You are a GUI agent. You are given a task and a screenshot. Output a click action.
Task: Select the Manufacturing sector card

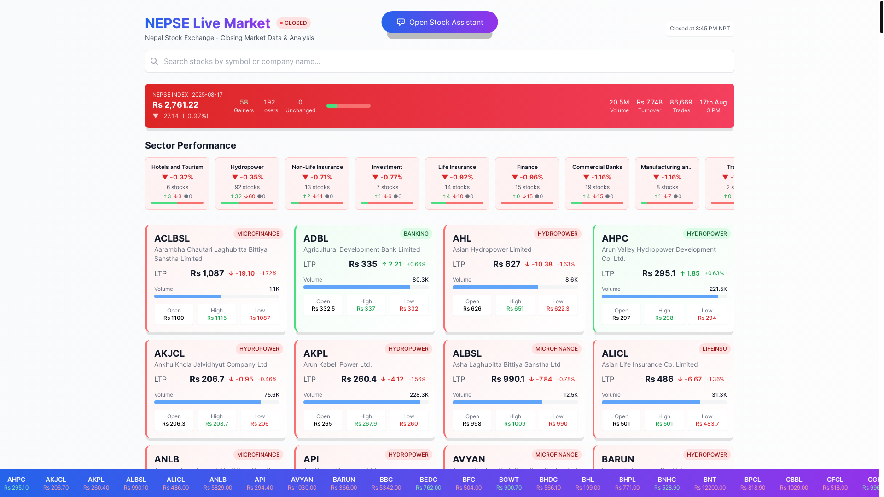click(x=667, y=184)
